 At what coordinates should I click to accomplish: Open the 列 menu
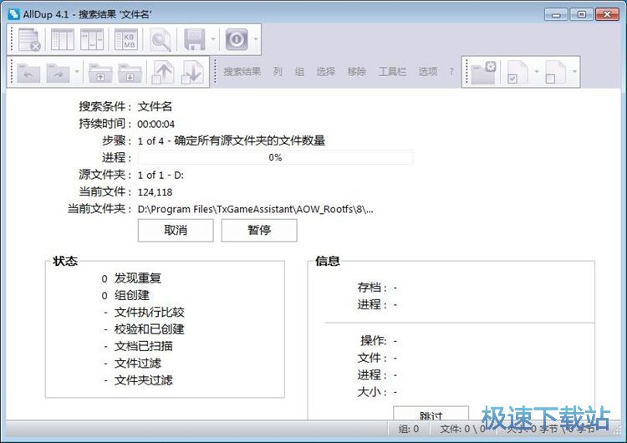(x=278, y=72)
